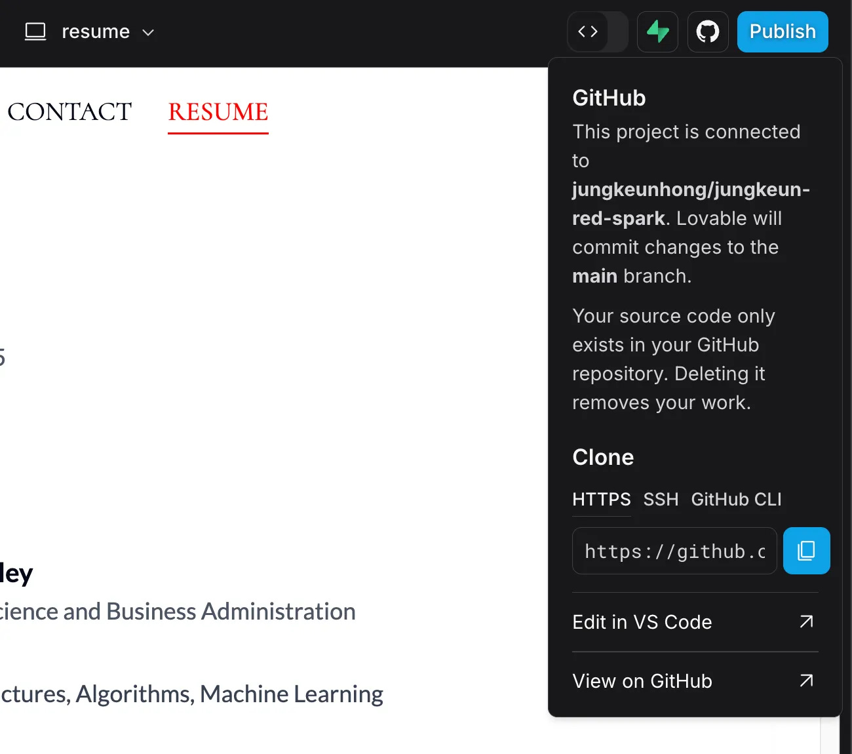Click the Clone section heading

click(x=603, y=457)
